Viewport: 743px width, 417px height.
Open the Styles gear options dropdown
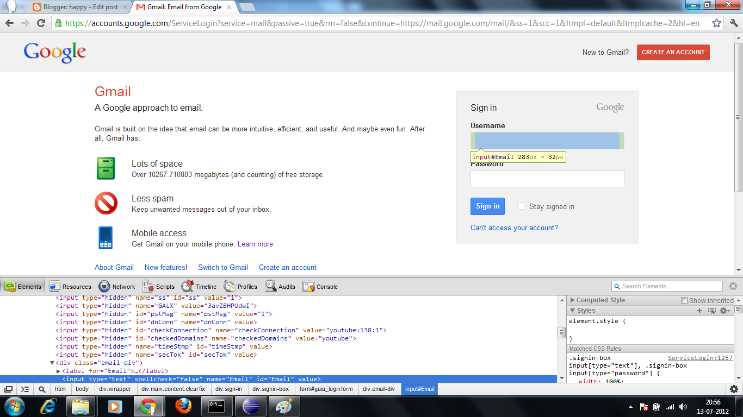[725, 311]
